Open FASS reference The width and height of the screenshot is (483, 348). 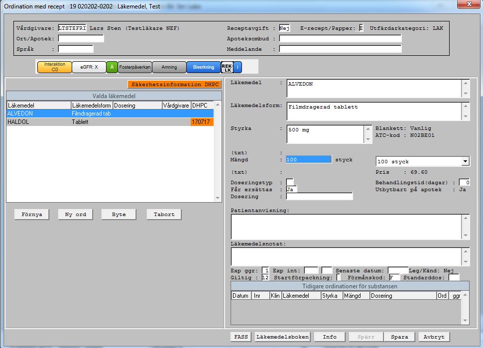(241, 337)
